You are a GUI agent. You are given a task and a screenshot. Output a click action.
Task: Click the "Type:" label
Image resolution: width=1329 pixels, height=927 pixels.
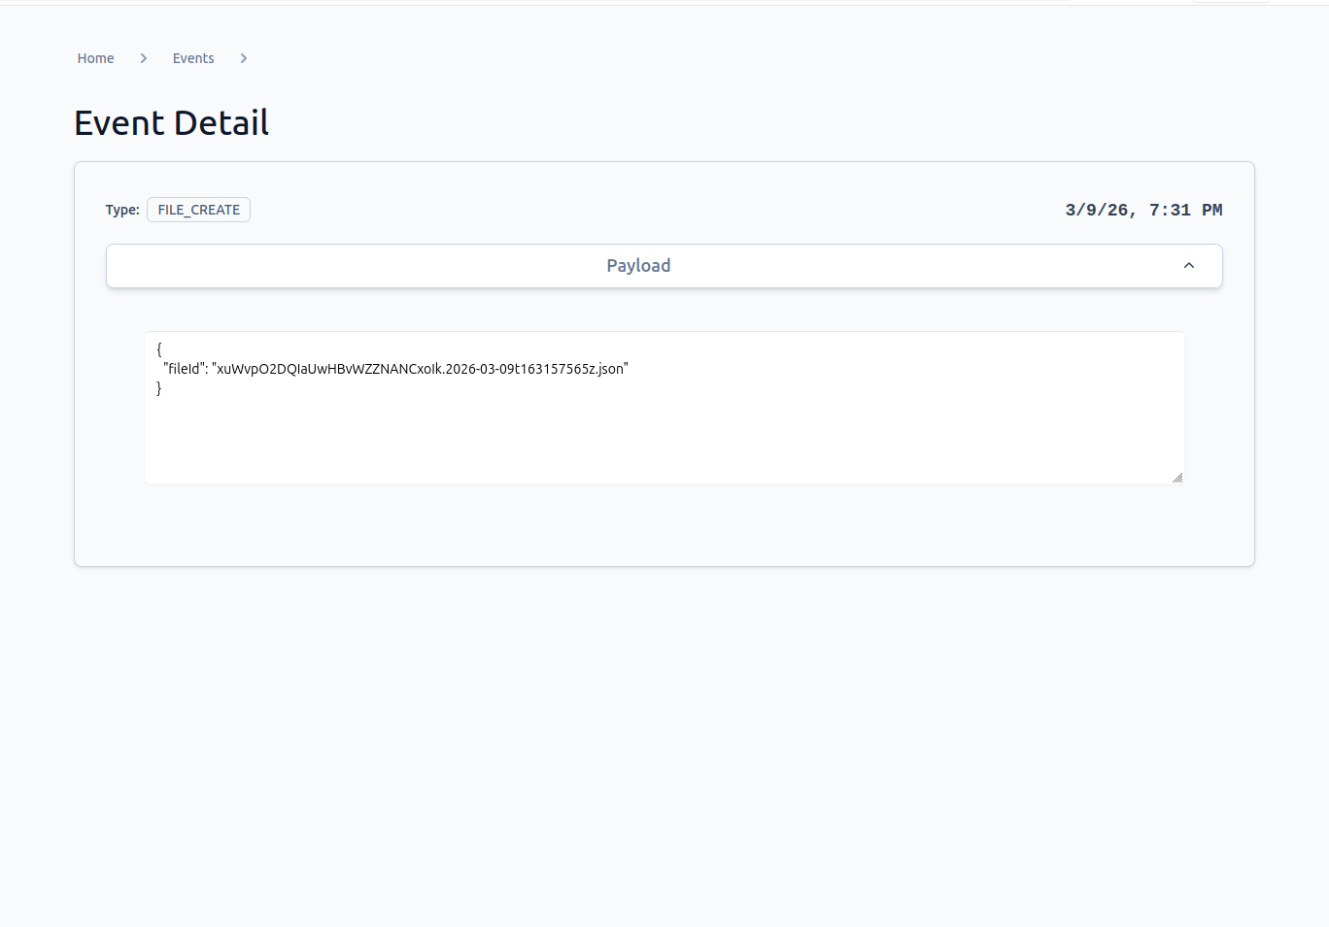[x=122, y=210]
